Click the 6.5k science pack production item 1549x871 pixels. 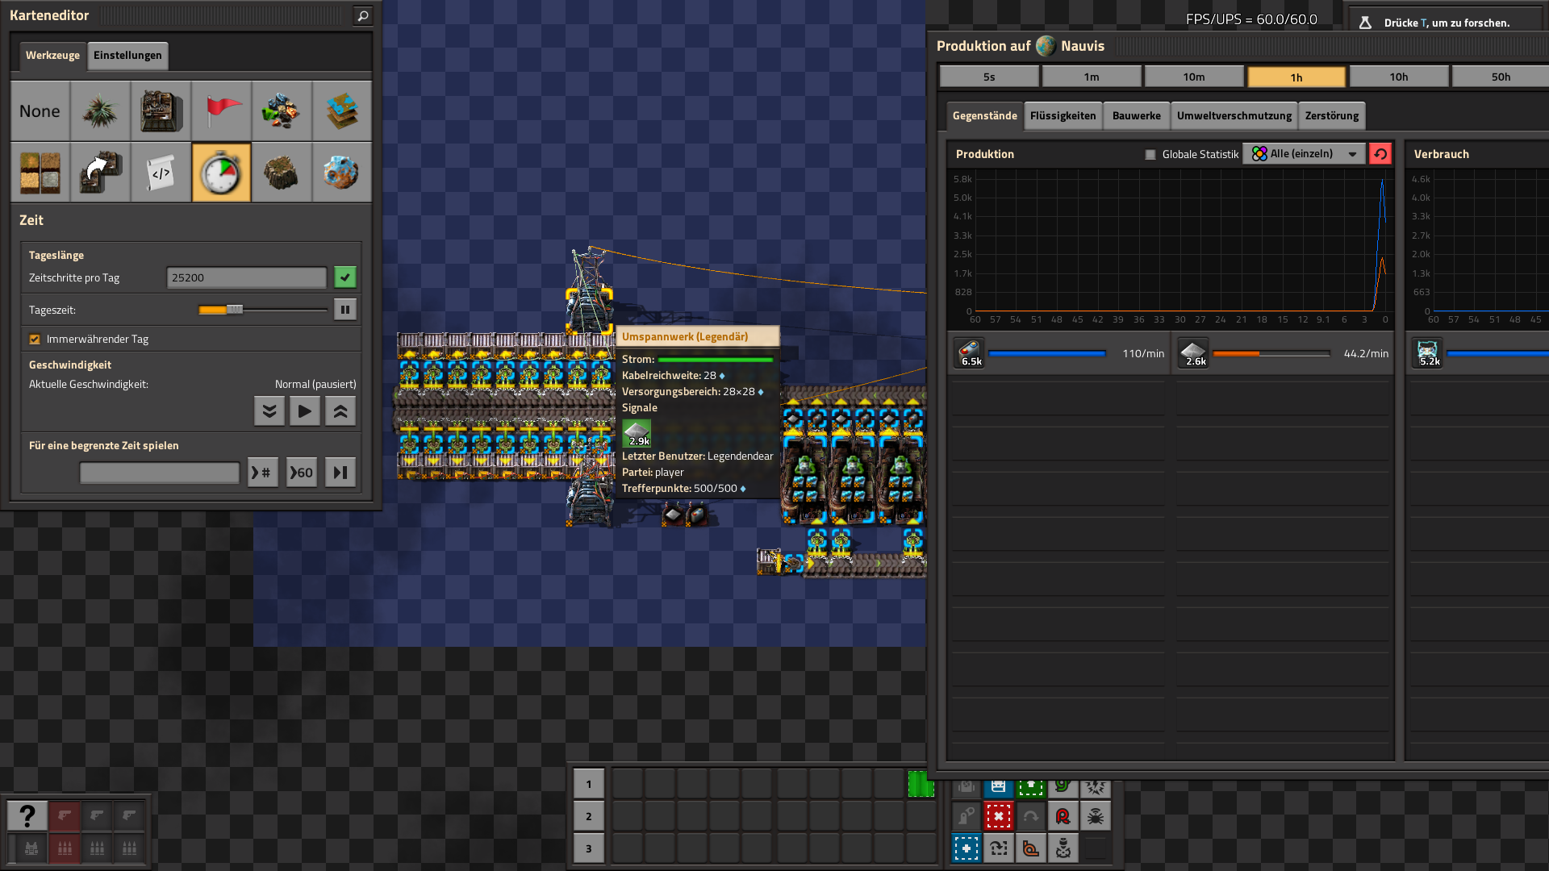click(969, 353)
